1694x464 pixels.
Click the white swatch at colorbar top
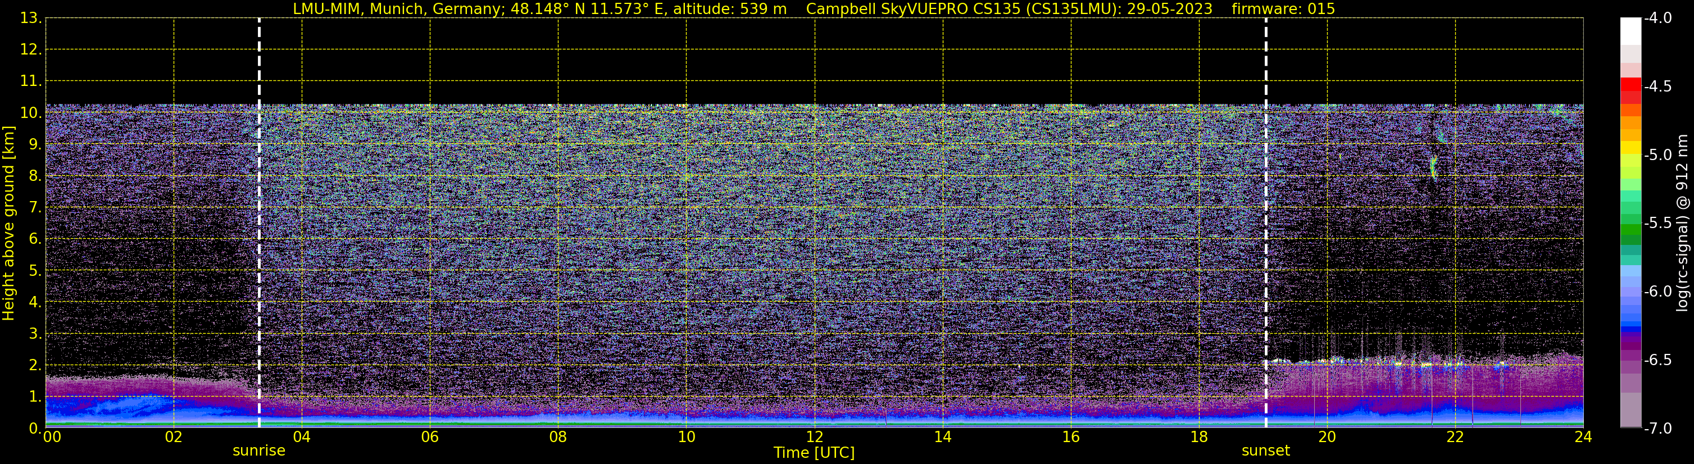coord(1631,31)
